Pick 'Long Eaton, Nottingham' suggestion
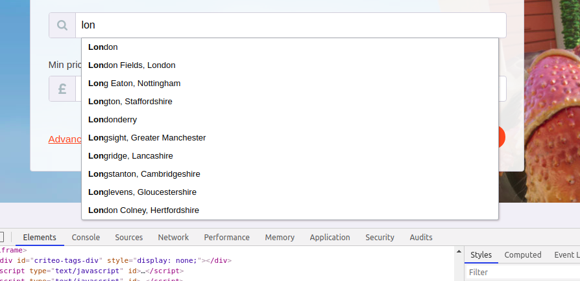The width and height of the screenshot is (580, 281). [x=289, y=84]
